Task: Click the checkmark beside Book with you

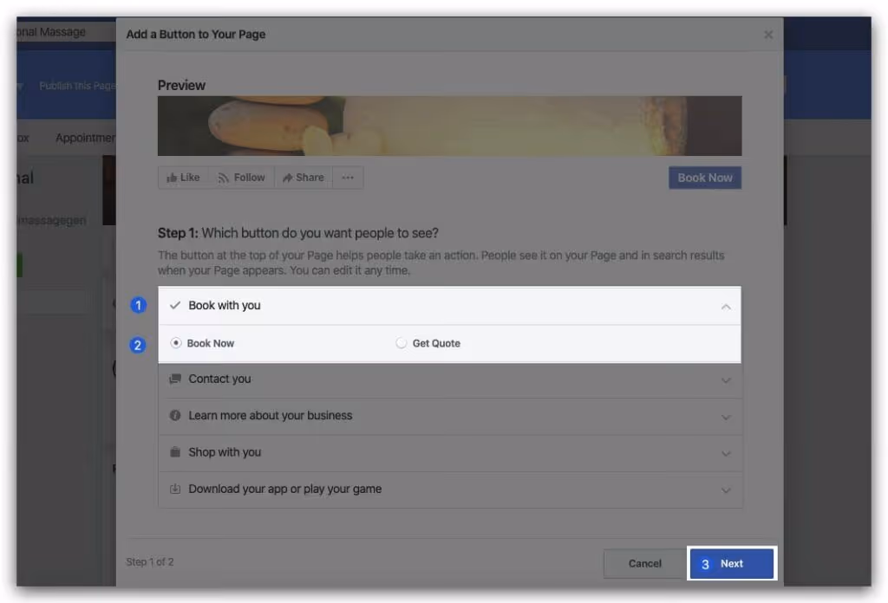Action: pyautogui.click(x=175, y=306)
